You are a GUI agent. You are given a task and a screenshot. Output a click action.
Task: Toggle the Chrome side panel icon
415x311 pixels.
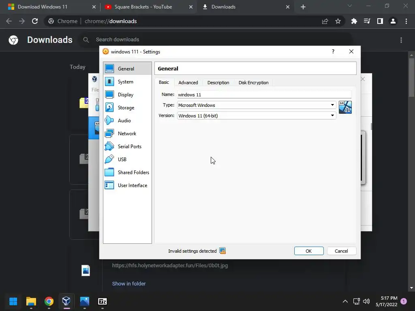[x=380, y=21]
